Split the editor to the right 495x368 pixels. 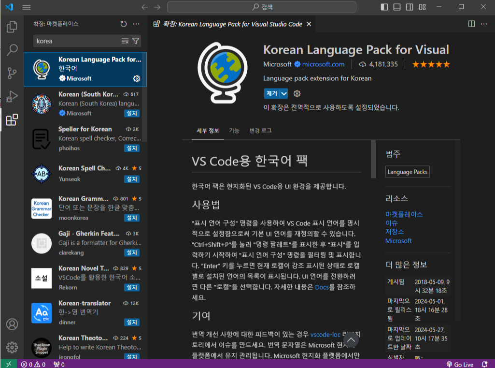pos(471,24)
